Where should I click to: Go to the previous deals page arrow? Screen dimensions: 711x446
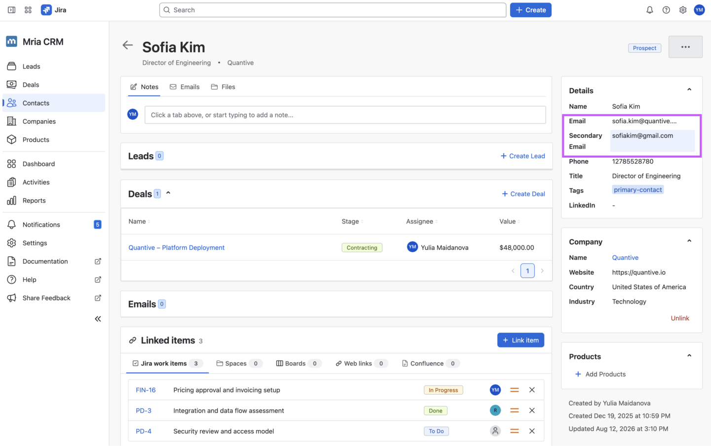click(513, 271)
